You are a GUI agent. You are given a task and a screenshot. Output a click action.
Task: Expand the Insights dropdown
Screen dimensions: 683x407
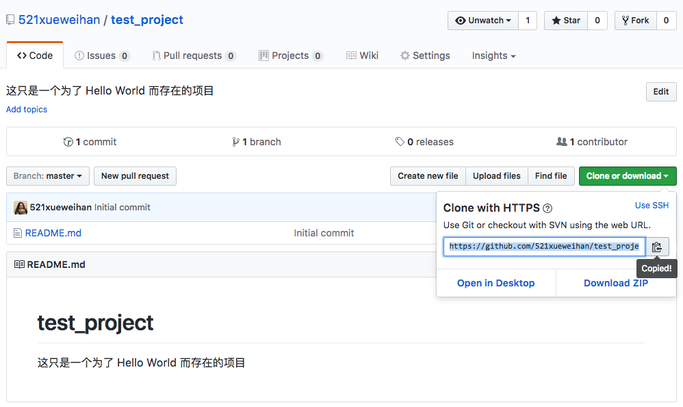click(x=494, y=56)
